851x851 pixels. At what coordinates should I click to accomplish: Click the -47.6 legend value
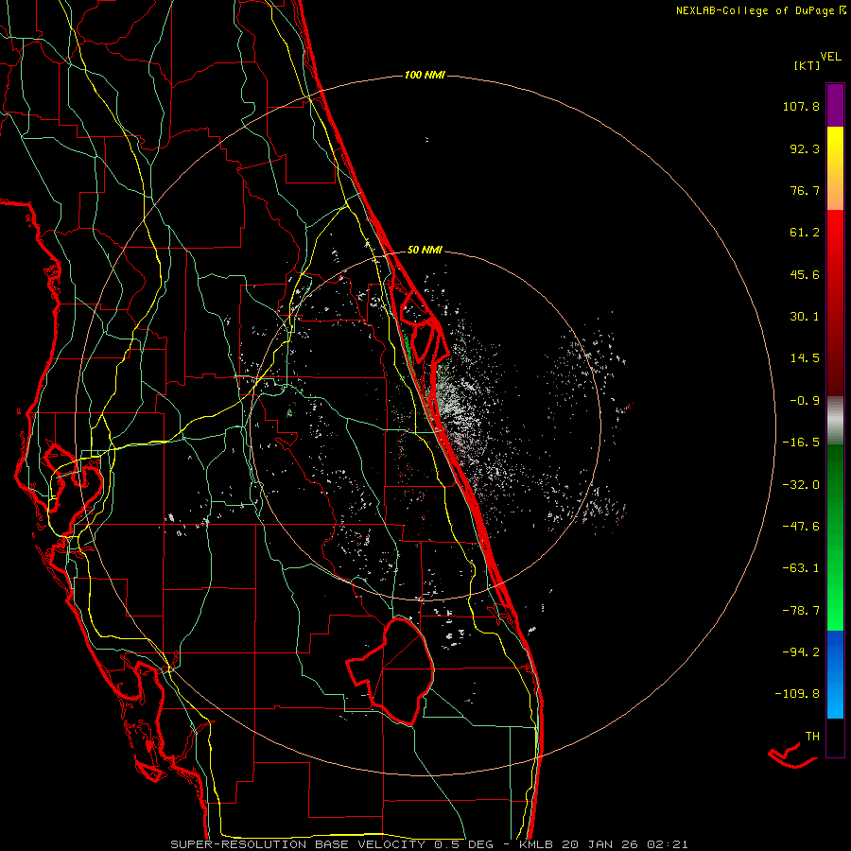pos(801,527)
